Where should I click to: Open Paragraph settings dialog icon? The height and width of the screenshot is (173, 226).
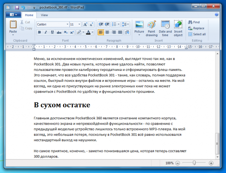[x=127, y=32]
